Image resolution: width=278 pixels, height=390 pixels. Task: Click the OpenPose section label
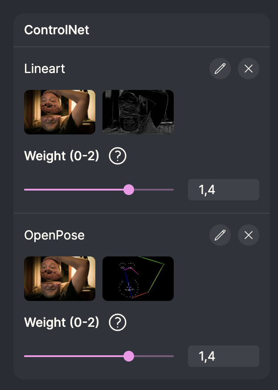pyautogui.click(x=54, y=235)
